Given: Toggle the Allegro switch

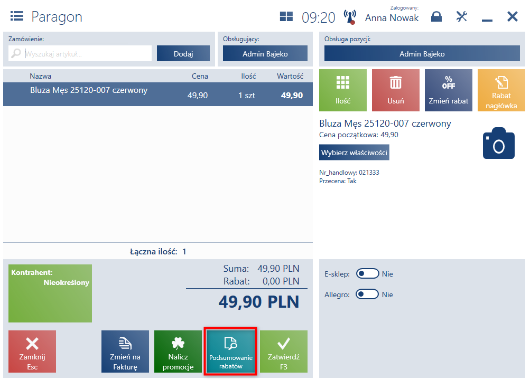Looking at the screenshot, I should [367, 294].
